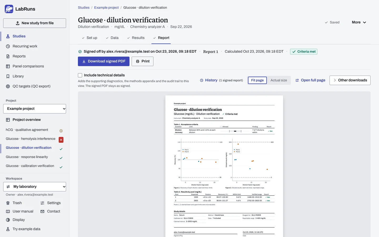Image resolution: width=379 pixels, height=237 pixels.
Task: Go to Studies in breadcrumb
Action: pos(84,8)
